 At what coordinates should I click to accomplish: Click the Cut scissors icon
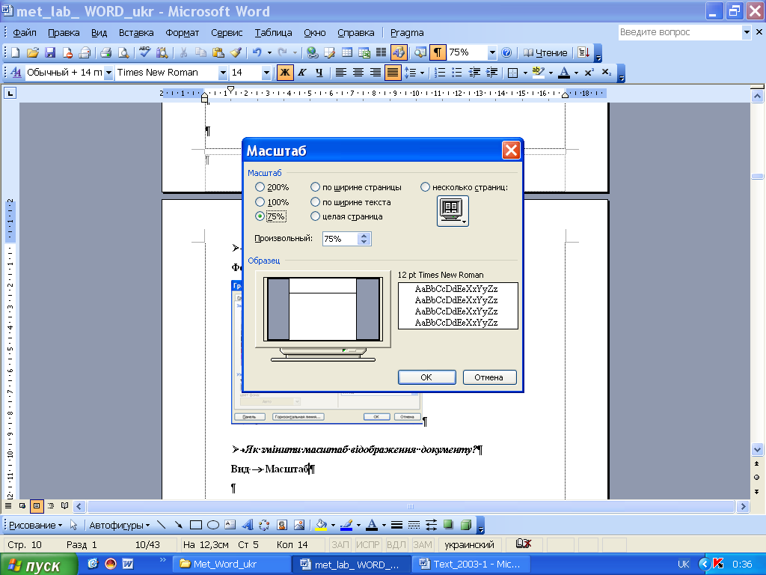pos(184,52)
